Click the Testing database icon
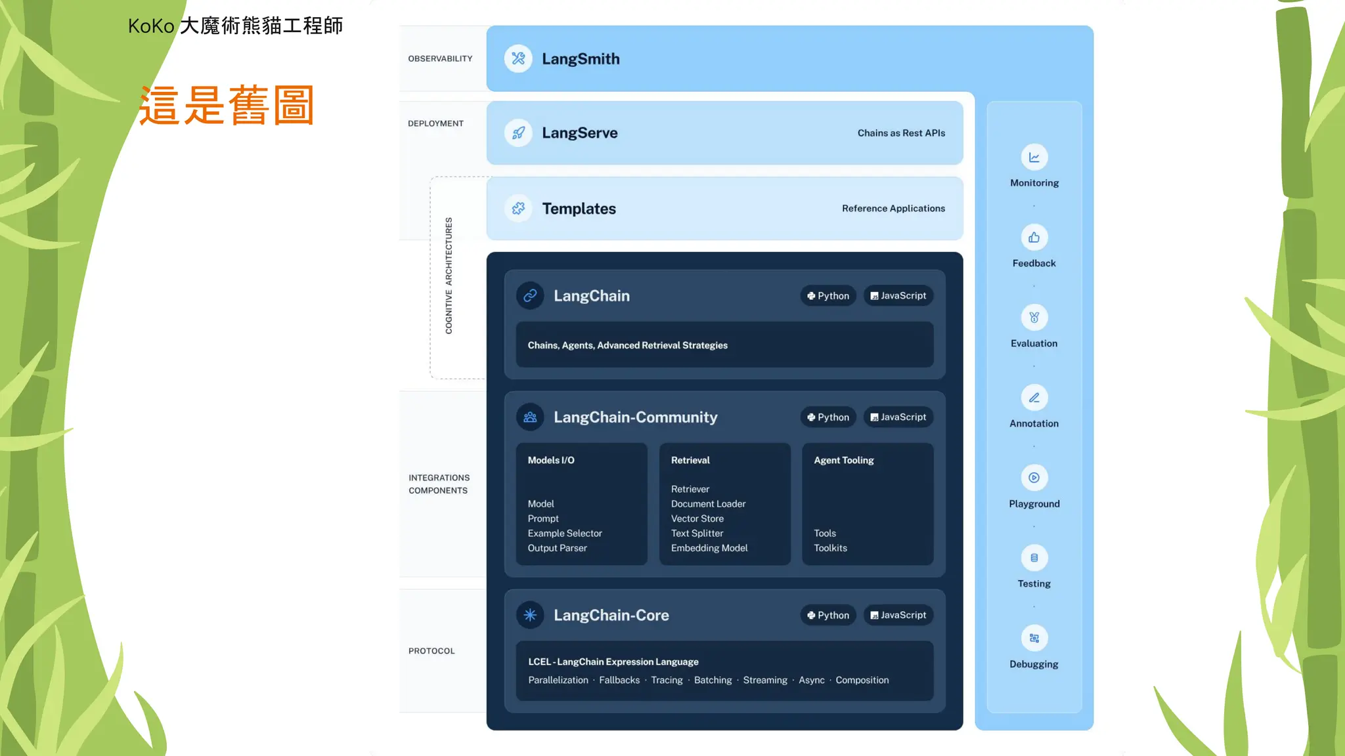The image size is (1345, 756). coord(1034,558)
